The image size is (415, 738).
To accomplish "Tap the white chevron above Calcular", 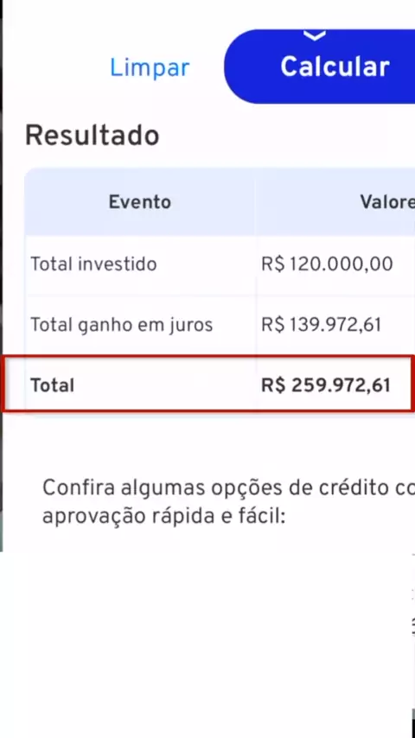I will (315, 35).
